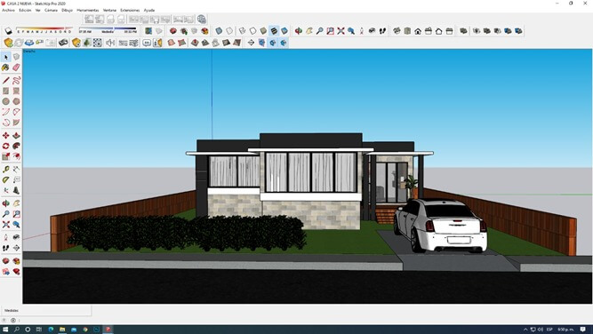Pick the Line pencil tool
This screenshot has width=593, height=334.
[5, 81]
